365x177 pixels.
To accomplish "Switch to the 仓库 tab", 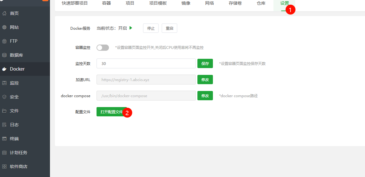I will coord(261,3).
